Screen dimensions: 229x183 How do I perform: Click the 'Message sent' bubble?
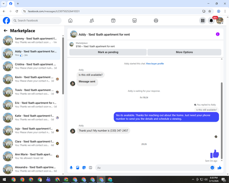(x=87, y=81)
